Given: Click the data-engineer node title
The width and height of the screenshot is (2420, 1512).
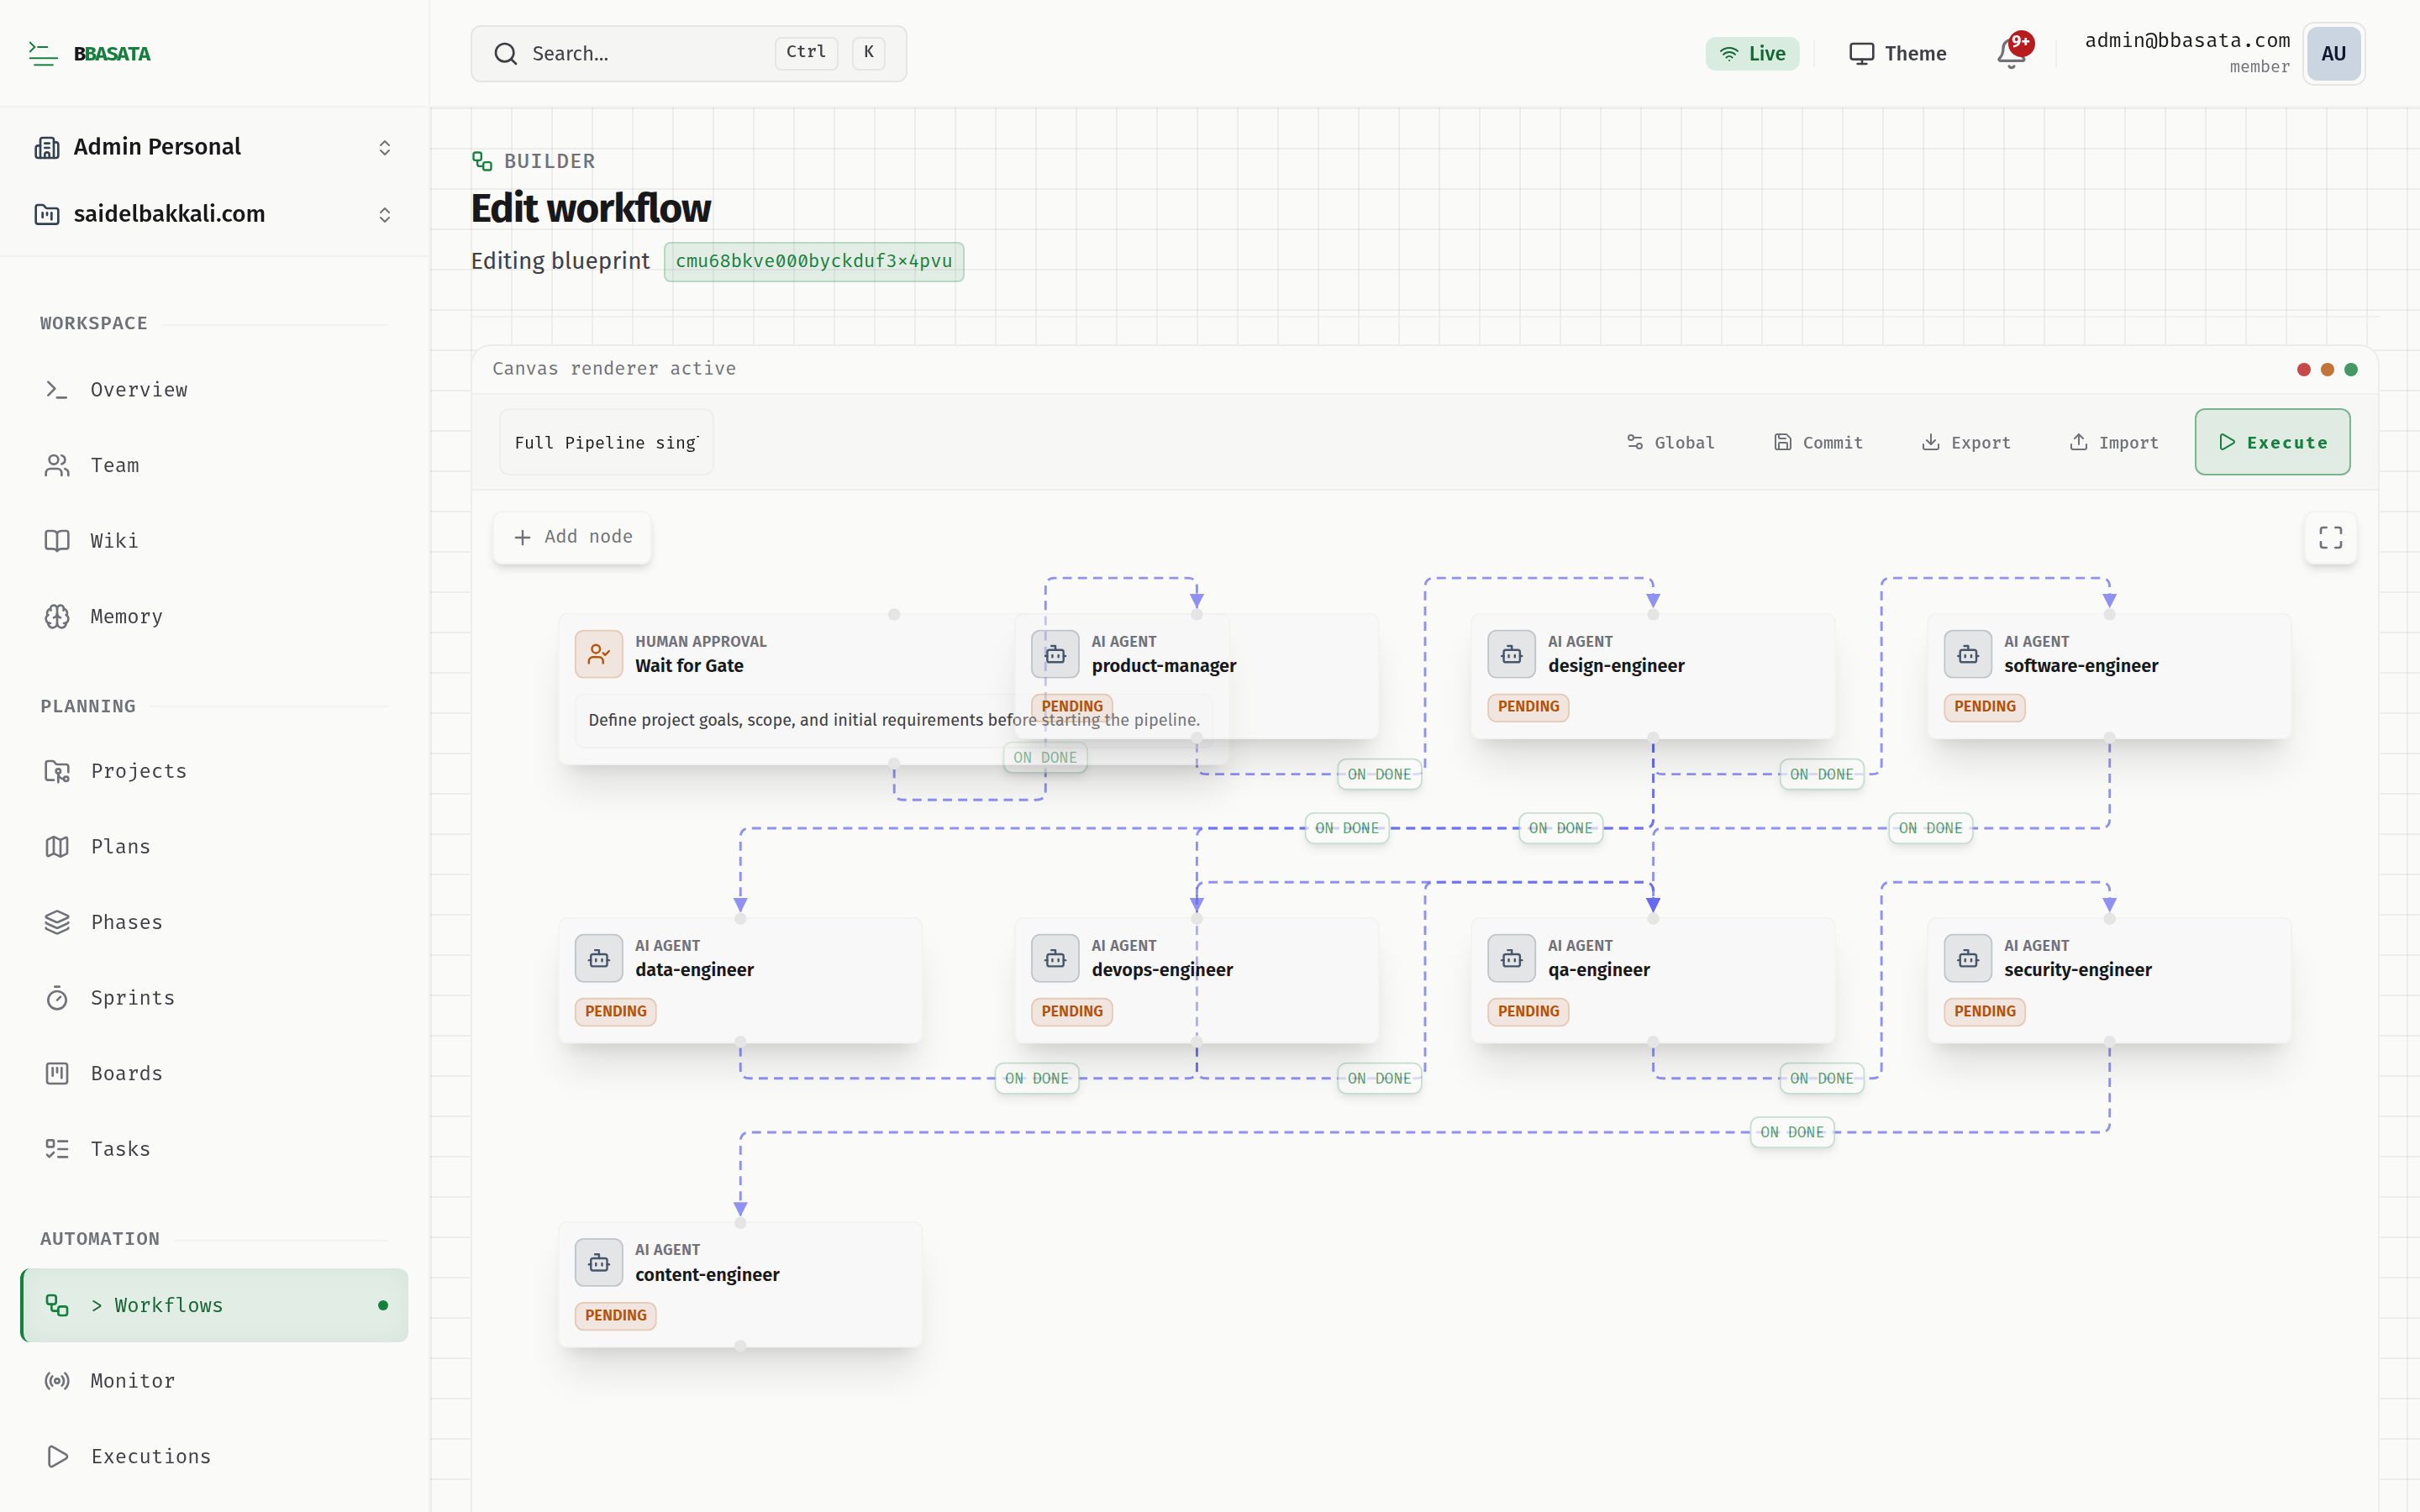Looking at the screenshot, I should [694, 970].
